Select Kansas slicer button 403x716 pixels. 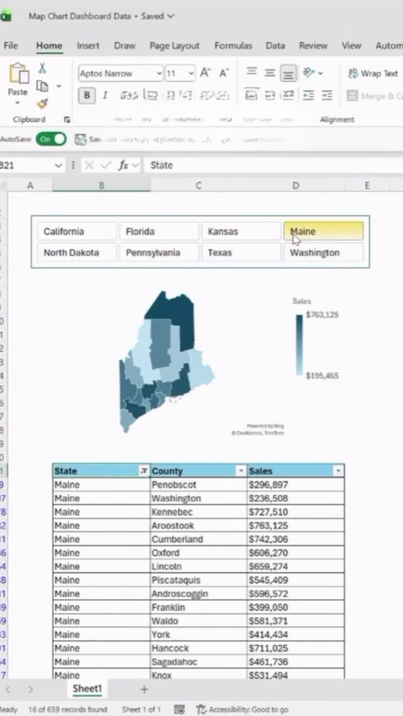pos(241,231)
